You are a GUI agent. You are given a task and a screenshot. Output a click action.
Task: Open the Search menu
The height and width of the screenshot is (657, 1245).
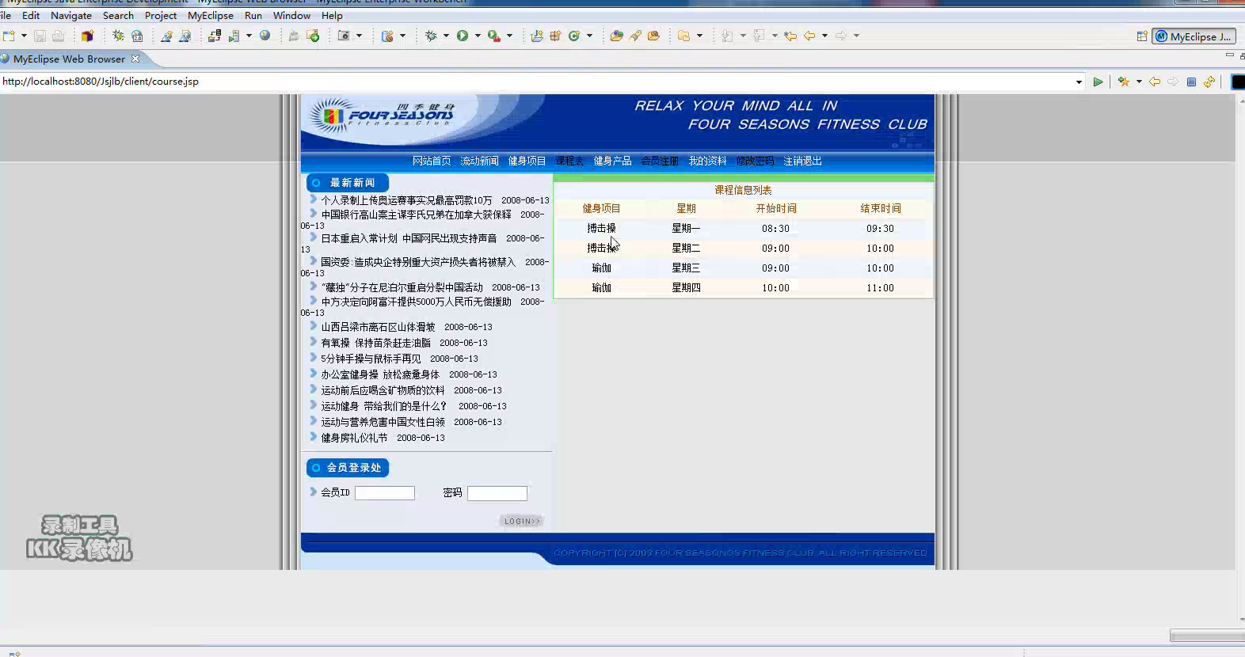118,16
